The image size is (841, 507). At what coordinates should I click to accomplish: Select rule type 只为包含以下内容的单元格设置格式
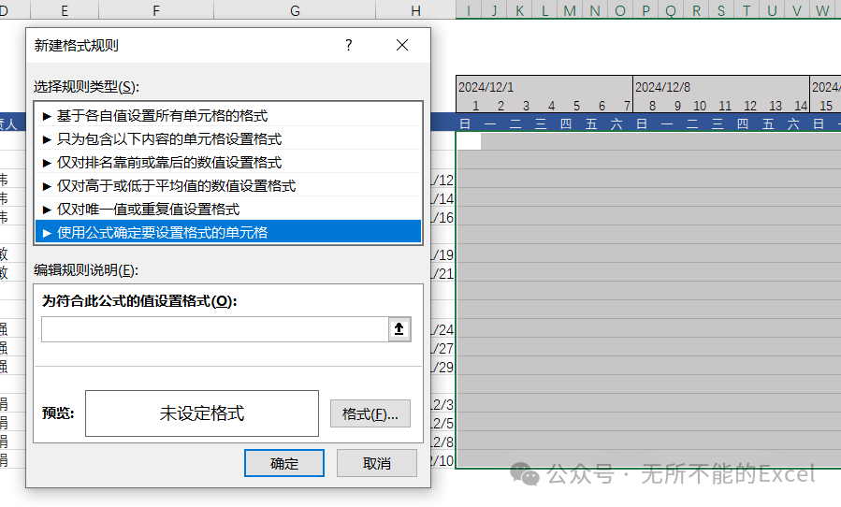pos(228,139)
